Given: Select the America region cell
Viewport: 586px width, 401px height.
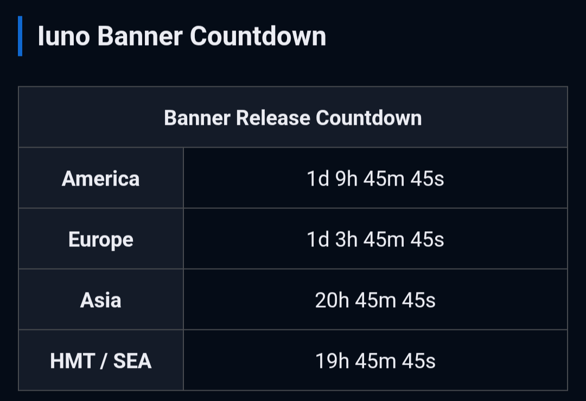Looking at the screenshot, I should coord(101,178).
